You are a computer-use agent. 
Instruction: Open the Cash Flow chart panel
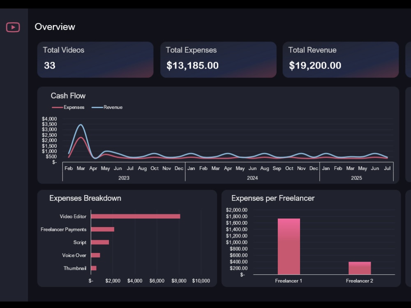point(68,96)
